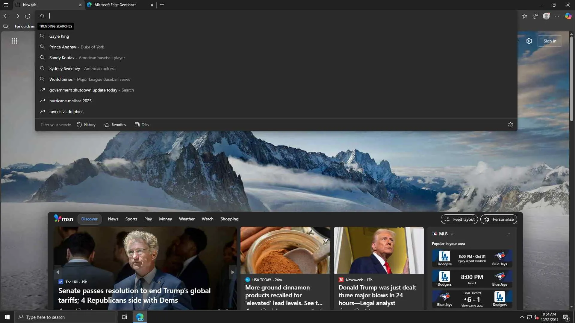575x323 pixels.
Task: Open search suggestion settings gear
Action: coord(511,125)
